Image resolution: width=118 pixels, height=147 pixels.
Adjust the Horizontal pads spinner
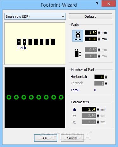pyautogui.click(x=106, y=77)
